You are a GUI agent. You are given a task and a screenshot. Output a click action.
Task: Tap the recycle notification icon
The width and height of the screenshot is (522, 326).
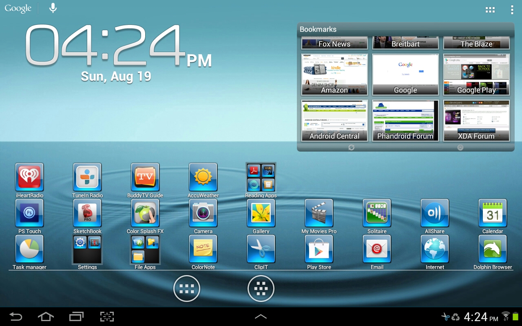(456, 317)
